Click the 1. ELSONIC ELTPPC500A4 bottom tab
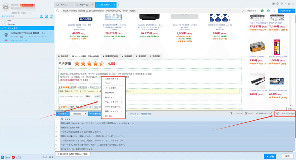Viewport: 296px width, 160px height. [x=73, y=154]
